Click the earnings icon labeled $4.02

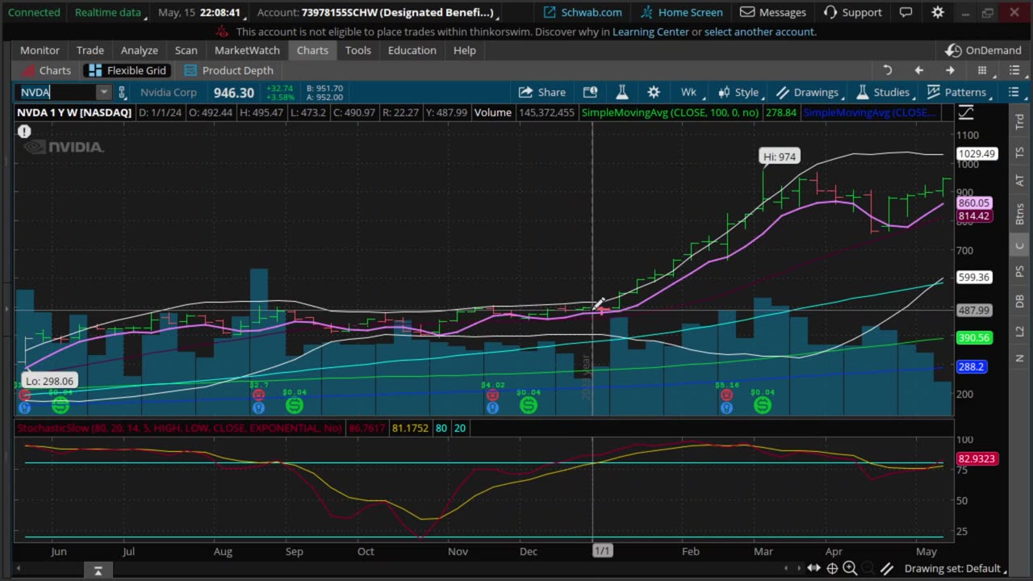click(x=492, y=395)
